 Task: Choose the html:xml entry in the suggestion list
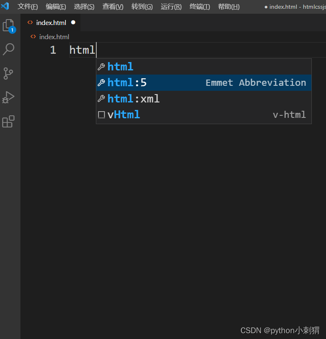[x=133, y=99]
